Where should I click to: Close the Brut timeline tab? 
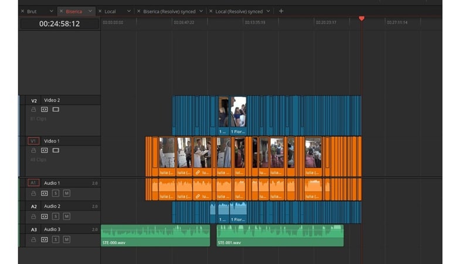tap(22, 11)
